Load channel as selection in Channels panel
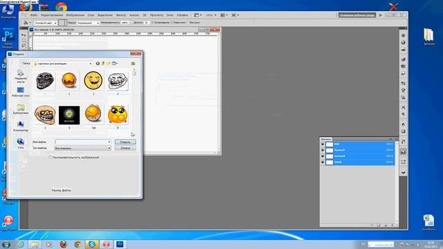Image resolution: width=443 pixels, height=249 pixels. pyautogui.click(x=372, y=225)
